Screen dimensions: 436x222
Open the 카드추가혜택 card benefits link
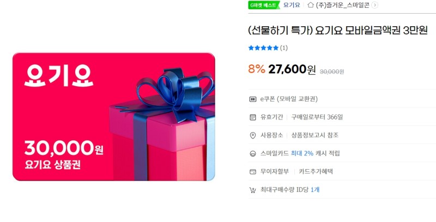pos(316,171)
